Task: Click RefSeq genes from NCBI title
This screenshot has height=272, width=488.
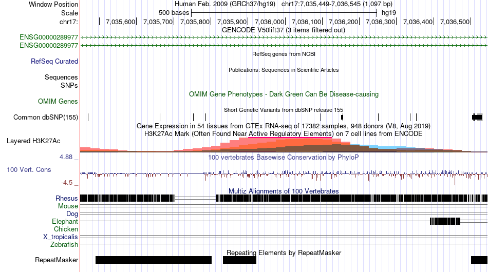Action: click(x=284, y=54)
